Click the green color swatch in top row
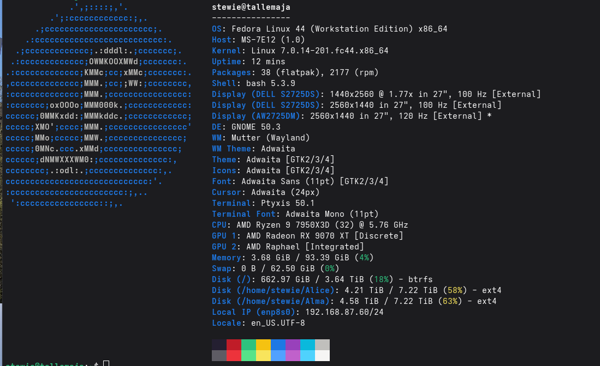The image size is (600, 366). tap(249, 345)
